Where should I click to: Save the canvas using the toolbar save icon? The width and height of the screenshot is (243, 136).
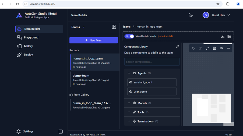[214, 48]
